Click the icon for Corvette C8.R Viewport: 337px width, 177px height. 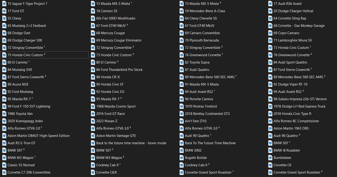(93, 172)
